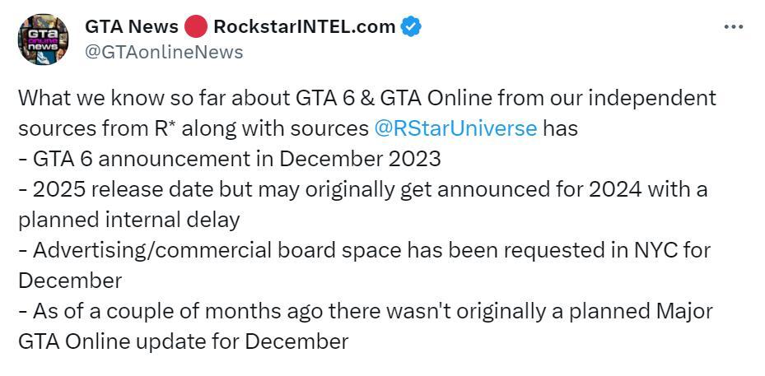Click the "GTA News" display name
765x376 pixels.
[132, 27]
